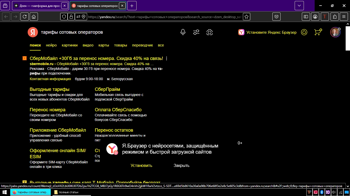The width and height of the screenshot is (350, 196).
Task: Open the Wi-Fi network tray icon
Action: 340,192
